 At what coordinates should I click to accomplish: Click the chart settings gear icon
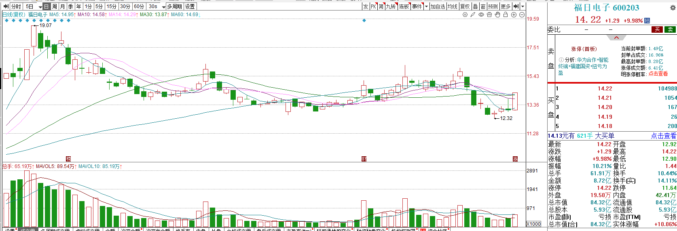(x=465, y=15)
